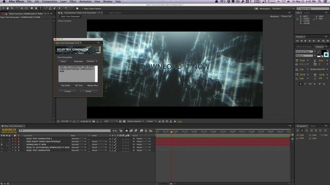
Task: Open blending mode dropdown for DOWNLOAD IT NOW
Action: 78,144
